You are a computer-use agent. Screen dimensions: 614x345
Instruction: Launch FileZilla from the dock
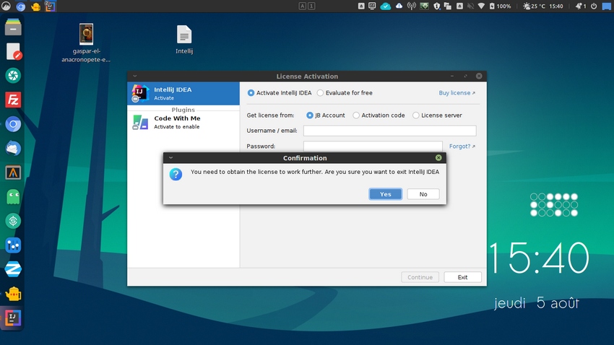click(13, 100)
